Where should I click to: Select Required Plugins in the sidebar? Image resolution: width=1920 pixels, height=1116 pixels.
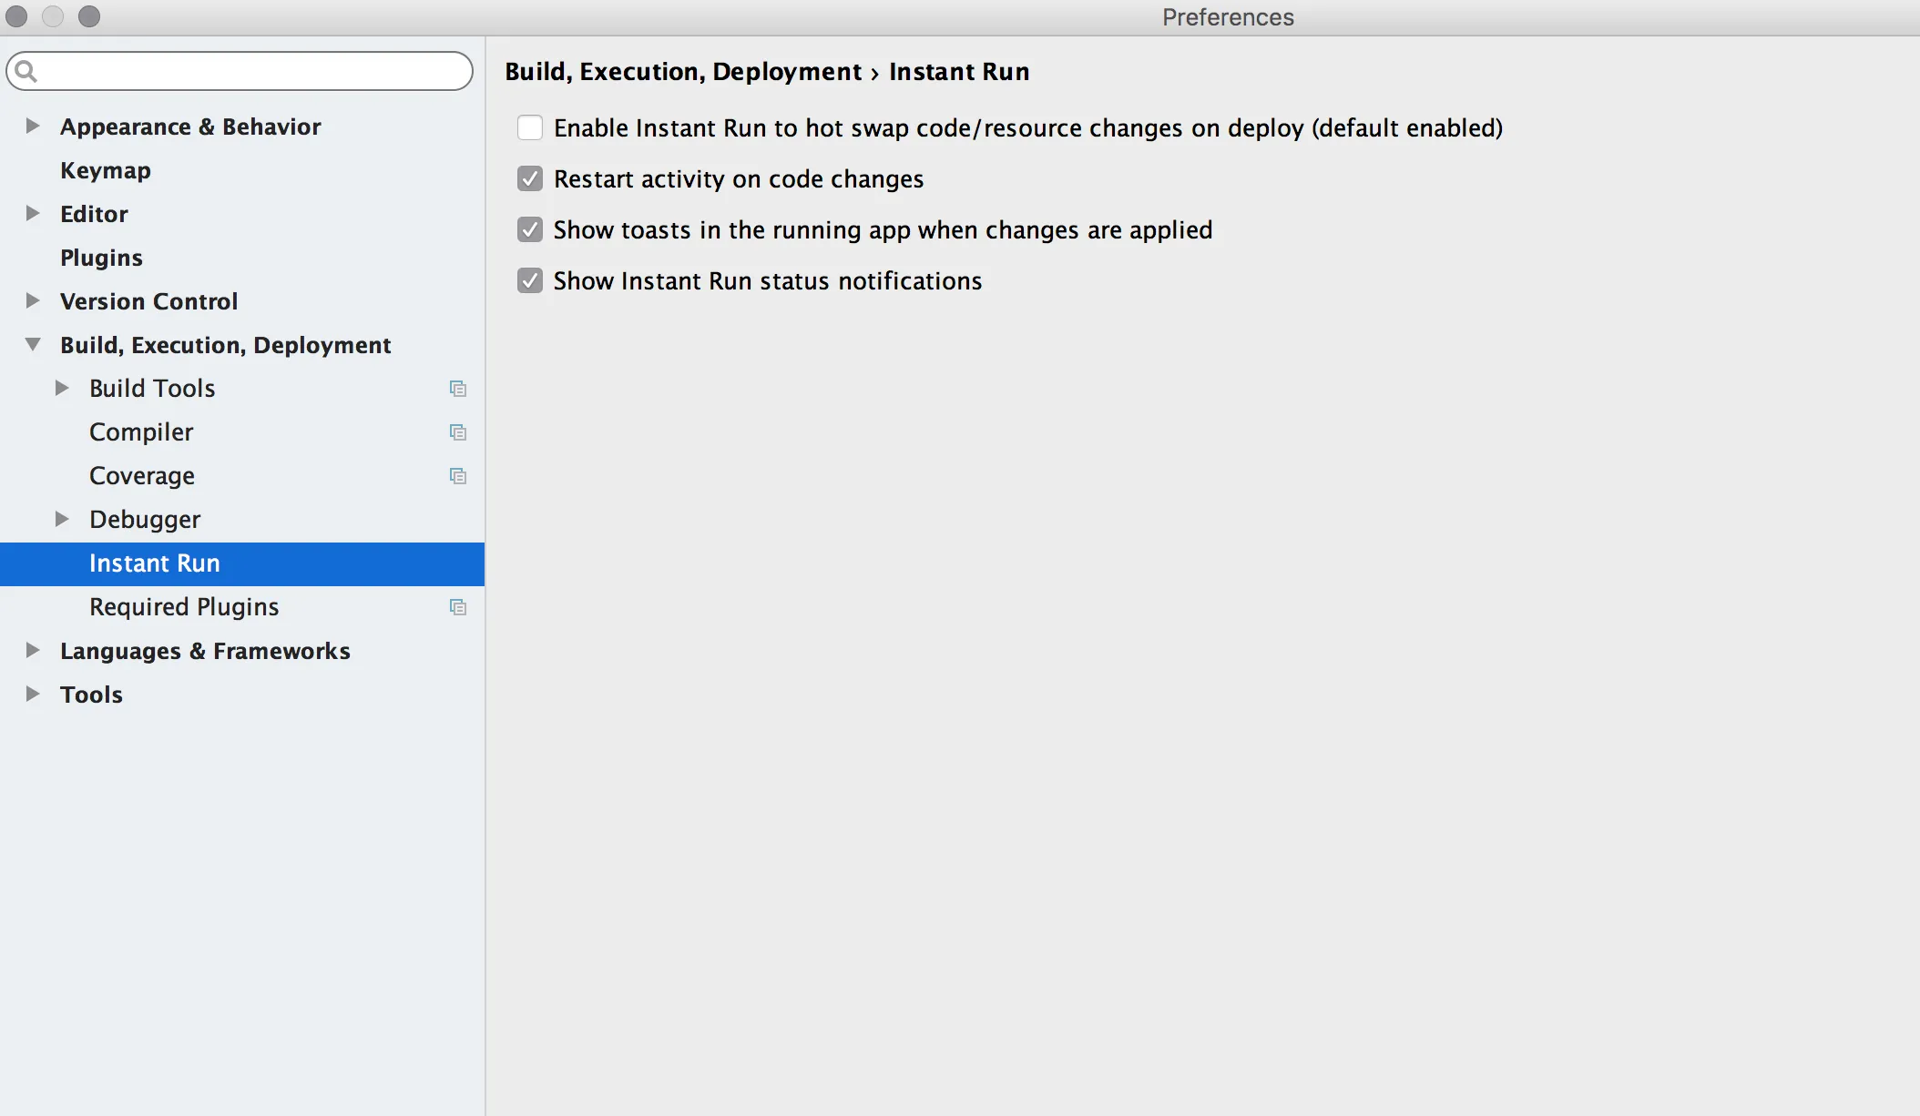184,607
